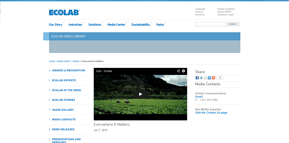Image resolution: width=289 pixels, height=143 pixels.
Task: Open the AddThis plus share icon
Action: coord(213,78)
